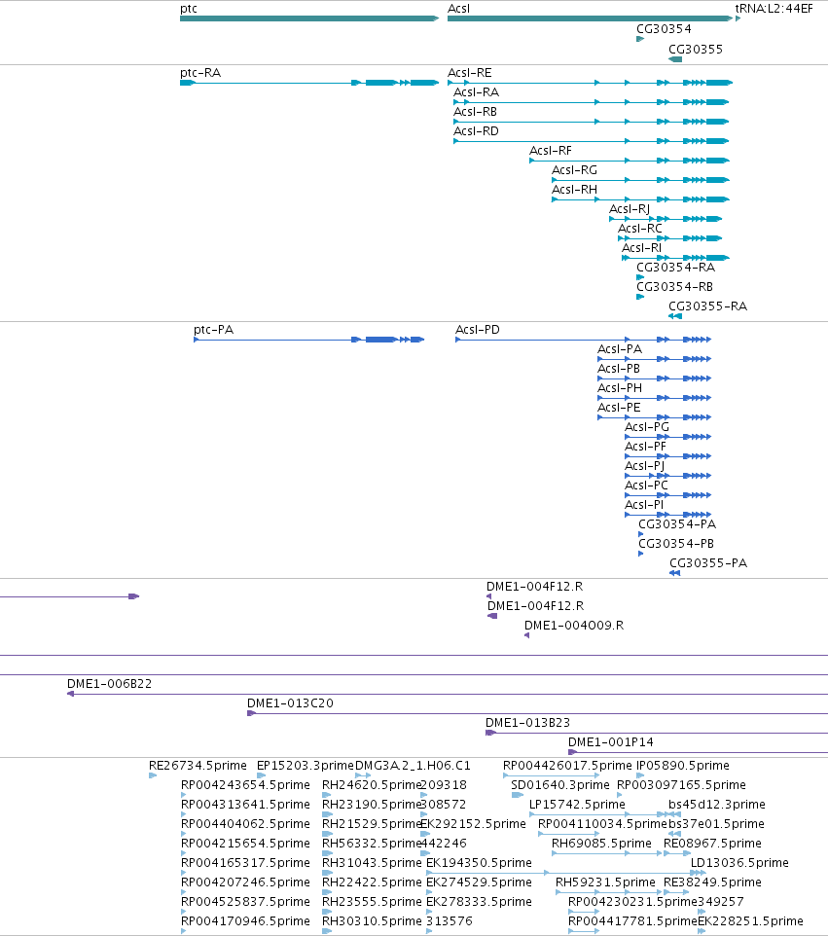Image resolution: width=828 pixels, height=936 pixels.
Task: Select the RP004170946.5prime EST label
Action: pos(245,921)
